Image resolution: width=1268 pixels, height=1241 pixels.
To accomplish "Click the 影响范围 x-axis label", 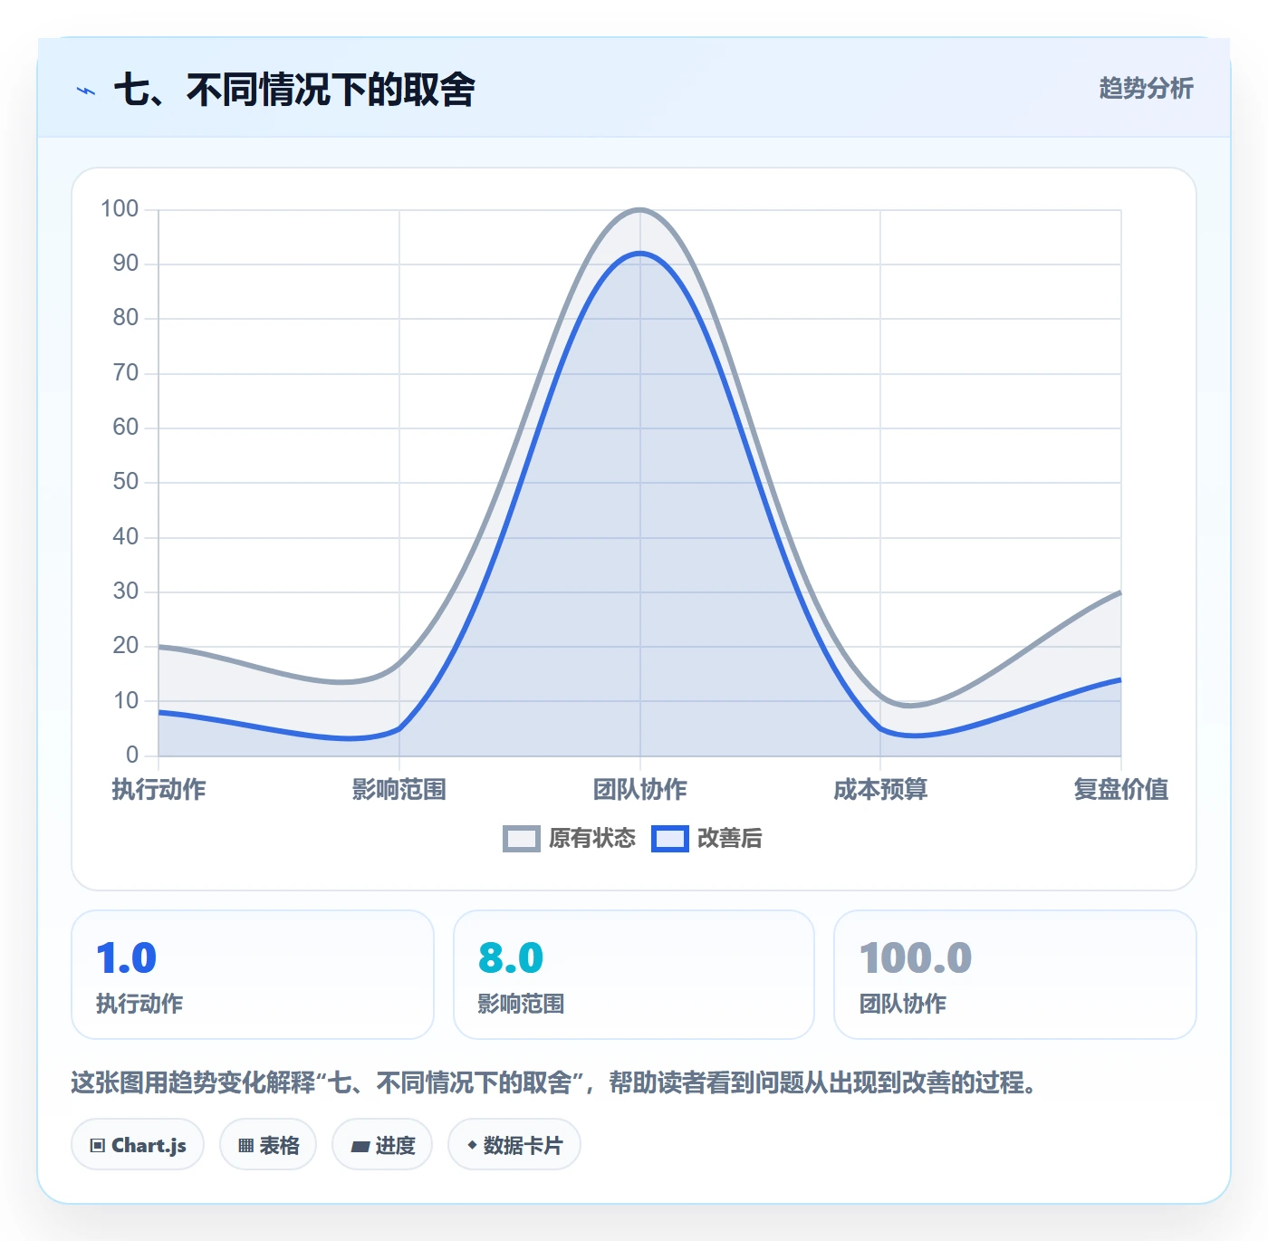I will click(399, 790).
